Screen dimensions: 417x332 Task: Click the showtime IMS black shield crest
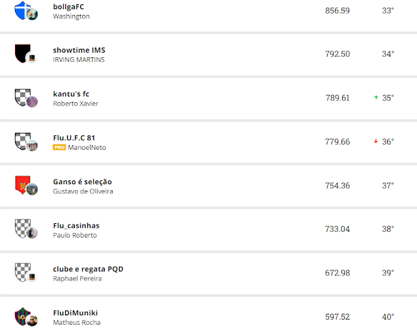coord(23,53)
